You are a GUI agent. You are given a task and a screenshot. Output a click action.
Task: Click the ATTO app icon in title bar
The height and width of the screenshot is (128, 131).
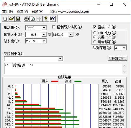tap(5, 4)
